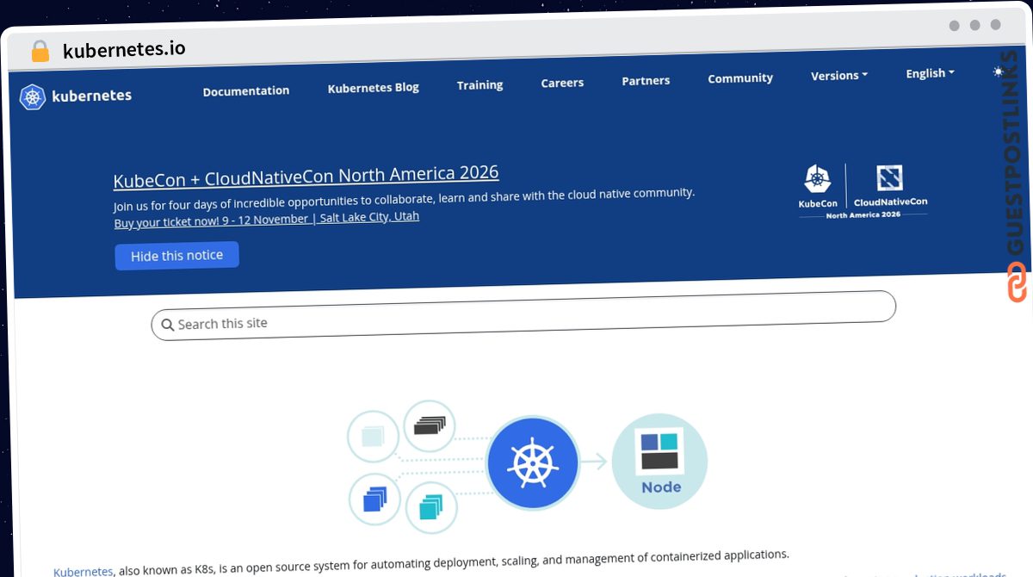Click the Kubernetes helm logo in navbar

coord(33,97)
